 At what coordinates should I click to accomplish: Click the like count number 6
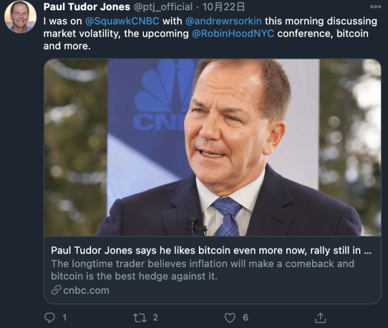tap(246, 318)
